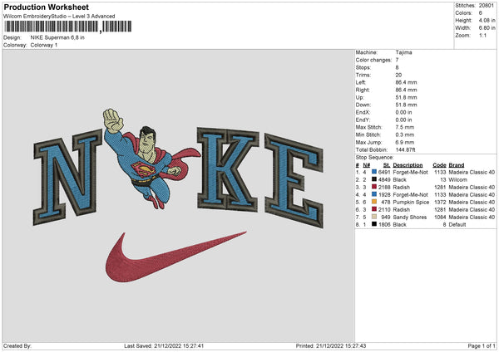Click the red swatch beside 2110 Radish
Image resolution: width=499 pixels, height=352 pixels.
click(374, 209)
